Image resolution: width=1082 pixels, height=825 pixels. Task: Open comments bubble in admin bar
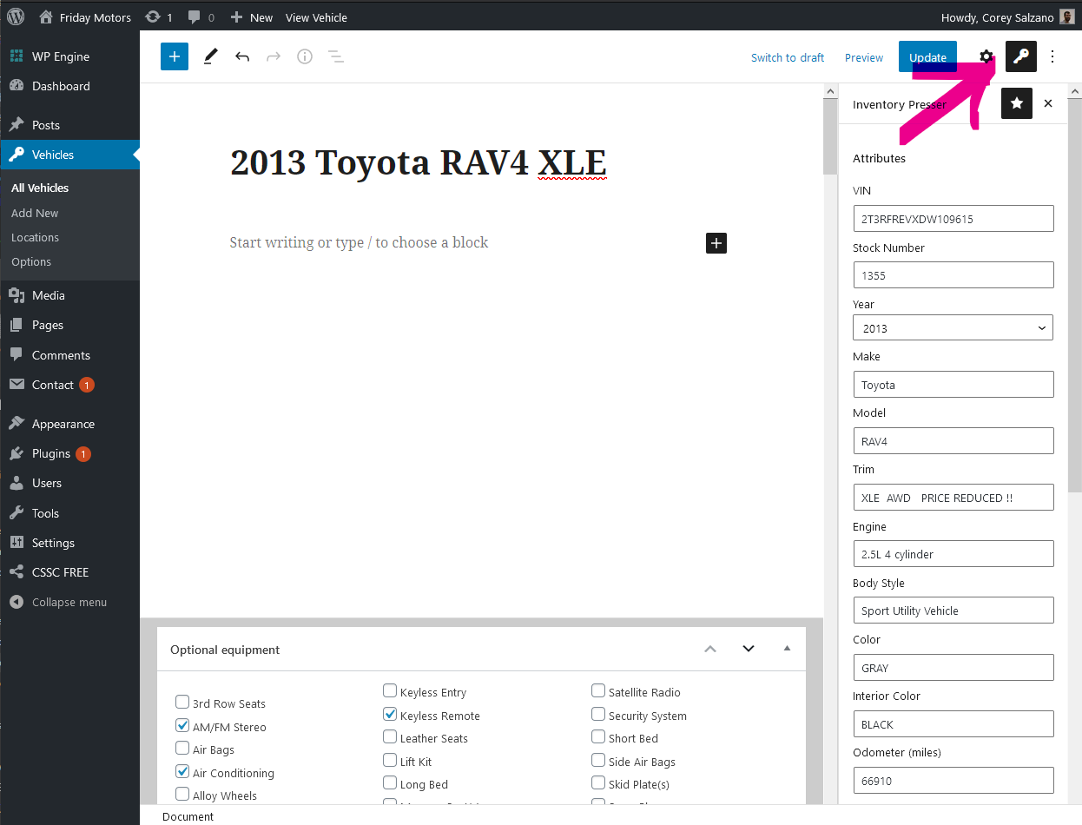(x=201, y=17)
